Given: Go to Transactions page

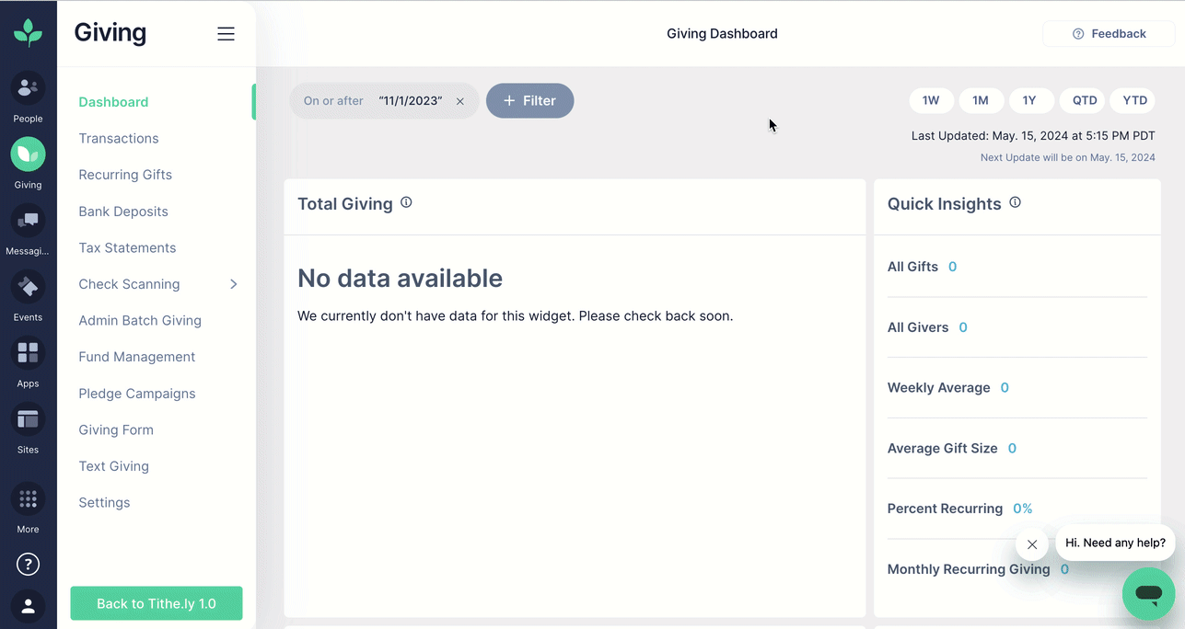Looking at the screenshot, I should pyautogui.click(x=119, y=138).
